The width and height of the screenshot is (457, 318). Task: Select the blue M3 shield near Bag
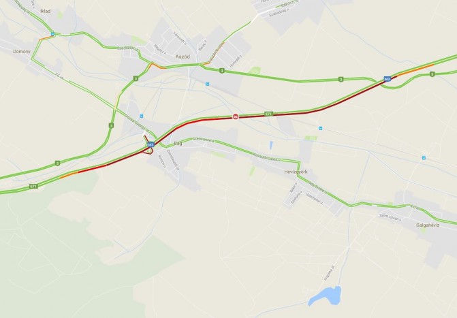click(151, 144)
